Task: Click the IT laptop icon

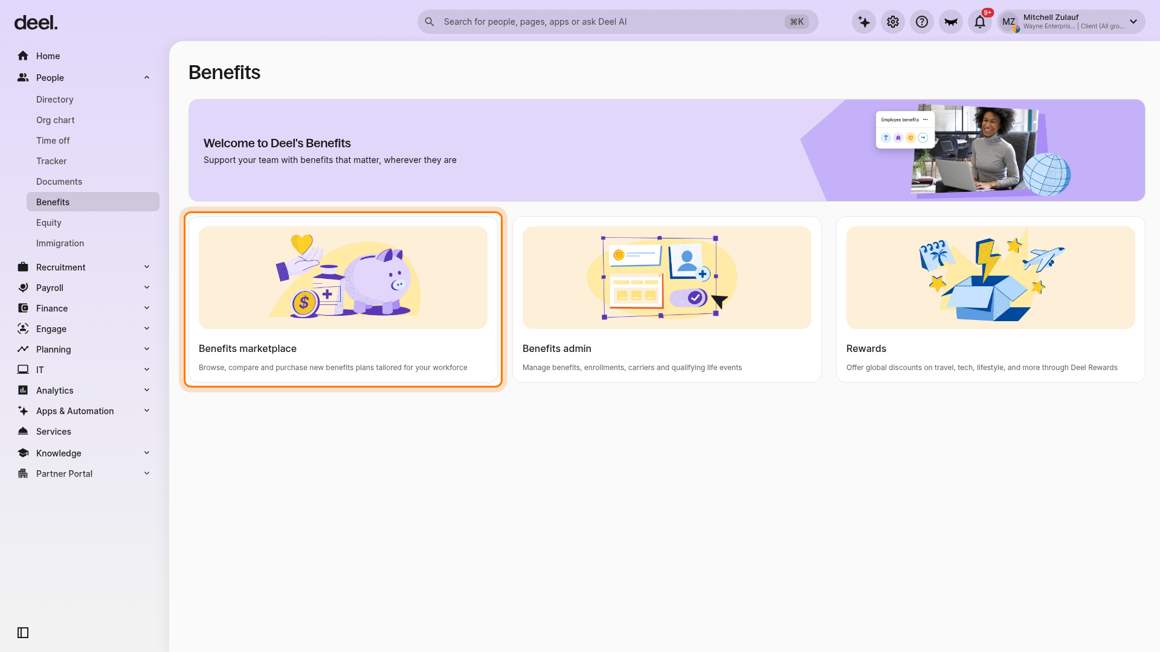Action: point(23,369)
